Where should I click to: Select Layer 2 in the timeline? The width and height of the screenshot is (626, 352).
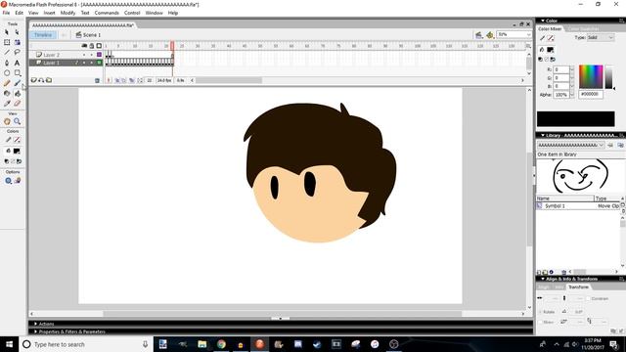[x=51, y=55]
